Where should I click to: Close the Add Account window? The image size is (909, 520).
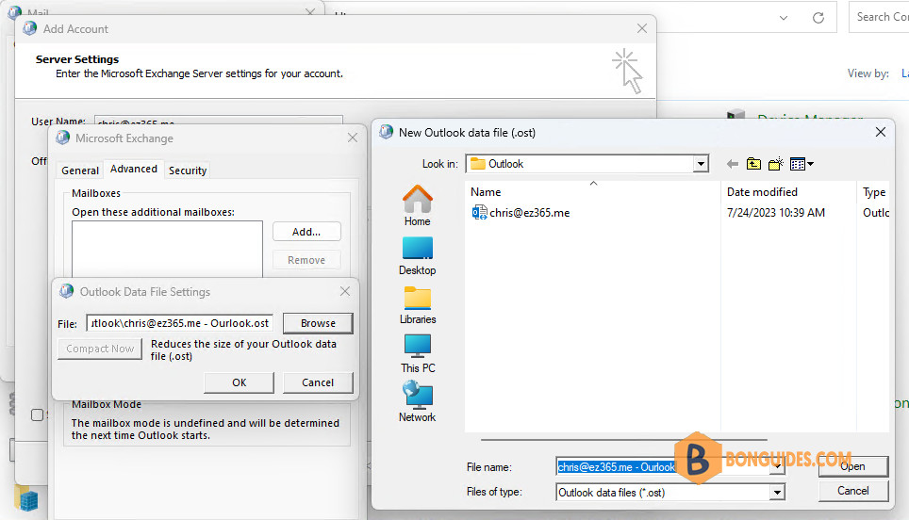[642, 28]
